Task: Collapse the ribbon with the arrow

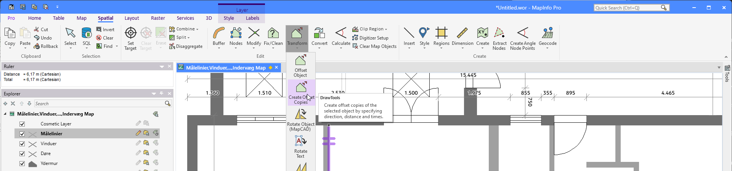Action: [x=726, y=56]
